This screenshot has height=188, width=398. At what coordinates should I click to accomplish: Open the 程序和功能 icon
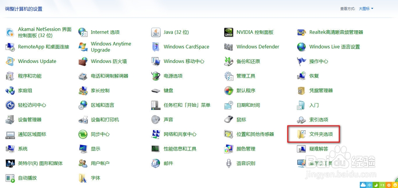pos(10,76)
